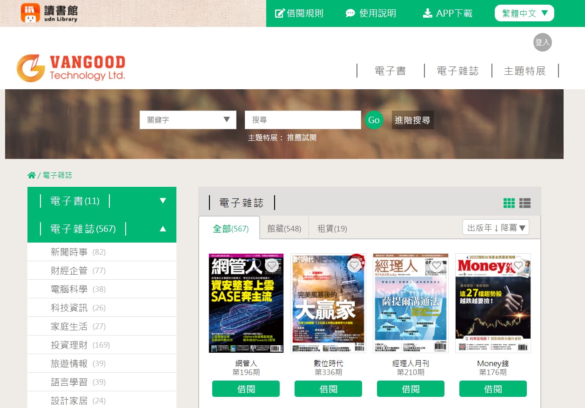The height and width of the screenshot is (408, 585).
Task: Switch to the 租賃 (19) tab
Action: point(332,229)
